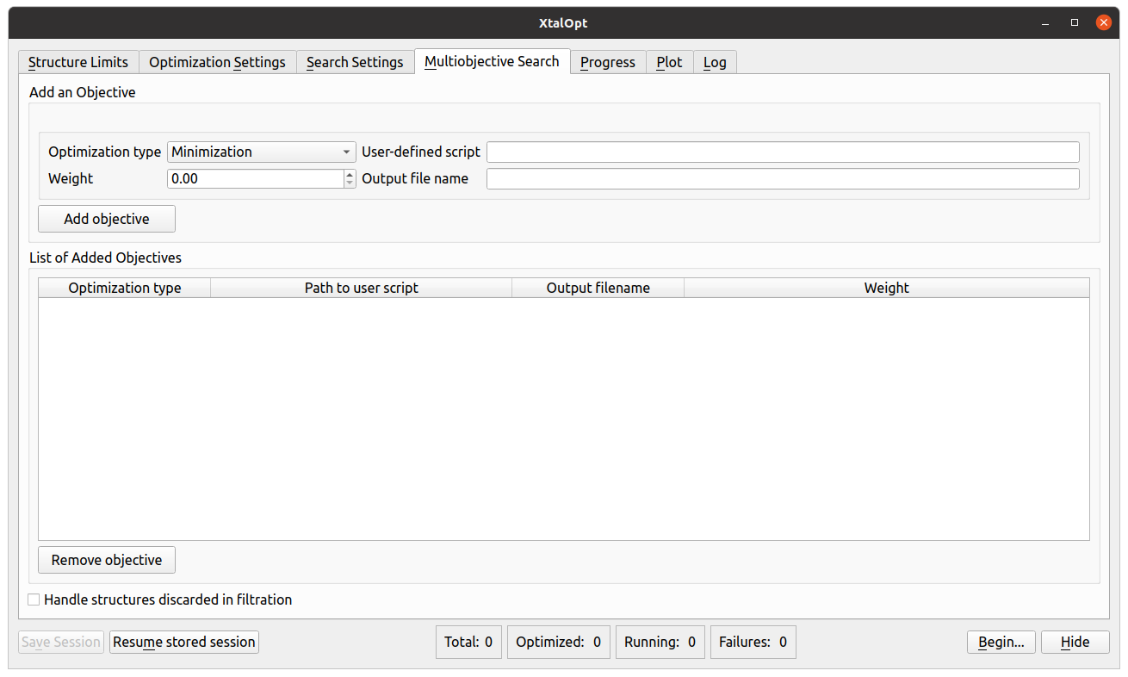
Task: Click the Optimized: 0 status counter
Action: (559, 642)
